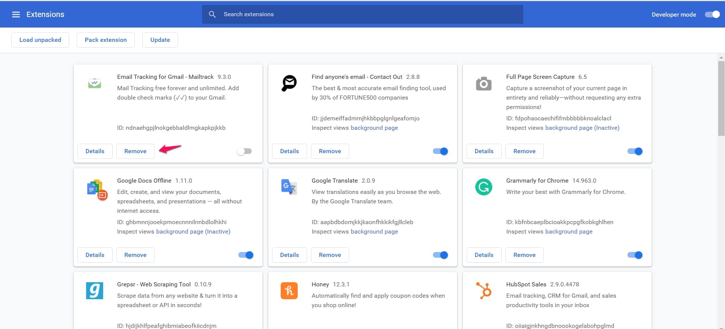Select the Full Page Screen Capture ID text
Image resolution: width=725 pixels, height=329 pixels.
coord(559,118)
